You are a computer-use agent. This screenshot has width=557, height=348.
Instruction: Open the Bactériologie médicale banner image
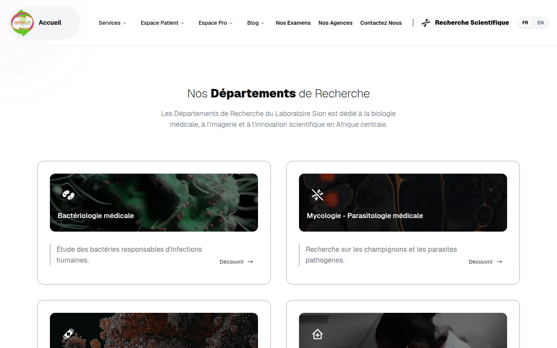(154, 203)
